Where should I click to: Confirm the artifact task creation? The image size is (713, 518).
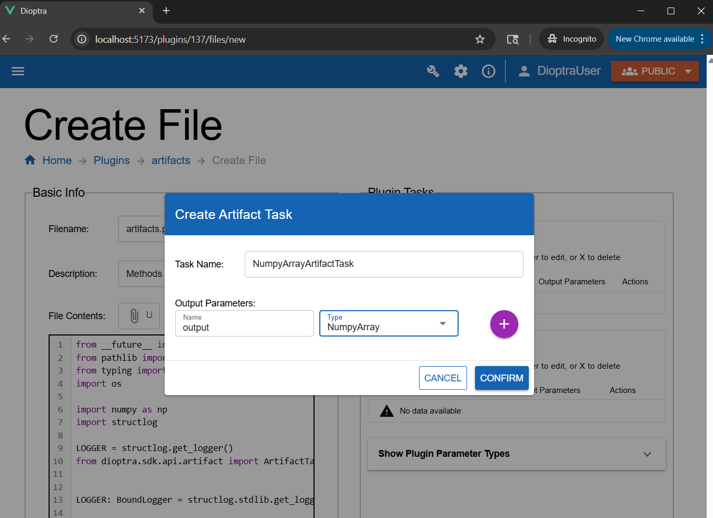501,378
